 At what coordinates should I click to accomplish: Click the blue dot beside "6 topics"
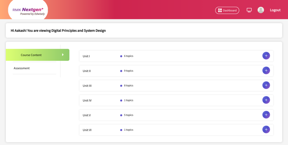coord(121,56)
